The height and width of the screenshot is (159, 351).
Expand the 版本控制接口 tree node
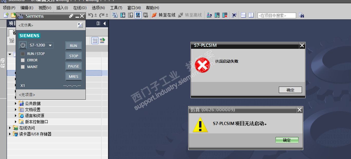click(x=16, y=122)
